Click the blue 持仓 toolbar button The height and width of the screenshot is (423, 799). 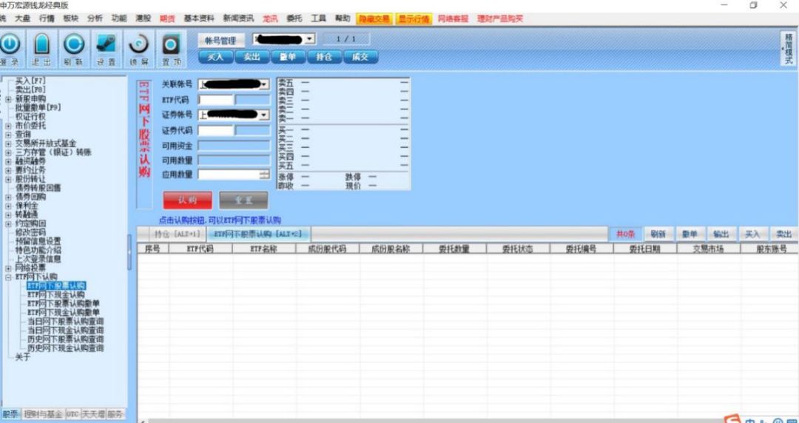(x=324, y=57)
